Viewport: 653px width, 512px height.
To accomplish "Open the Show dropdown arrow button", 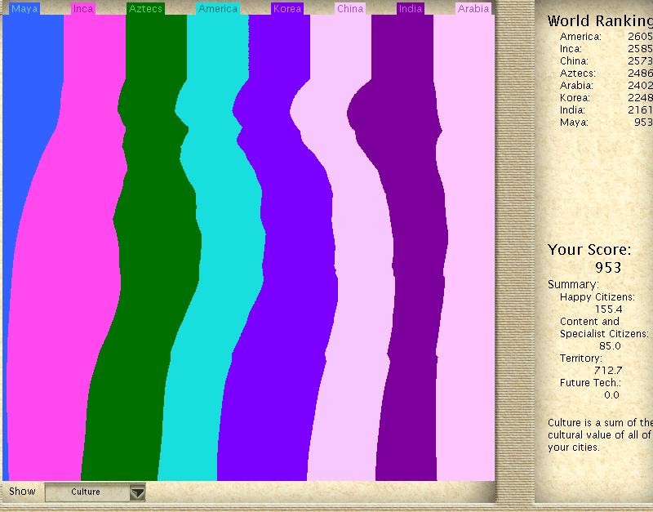I will (x=138, y=492).
